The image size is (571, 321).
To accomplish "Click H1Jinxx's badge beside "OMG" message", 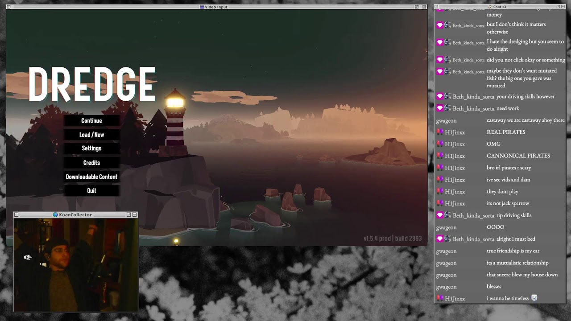I will 440,144.
